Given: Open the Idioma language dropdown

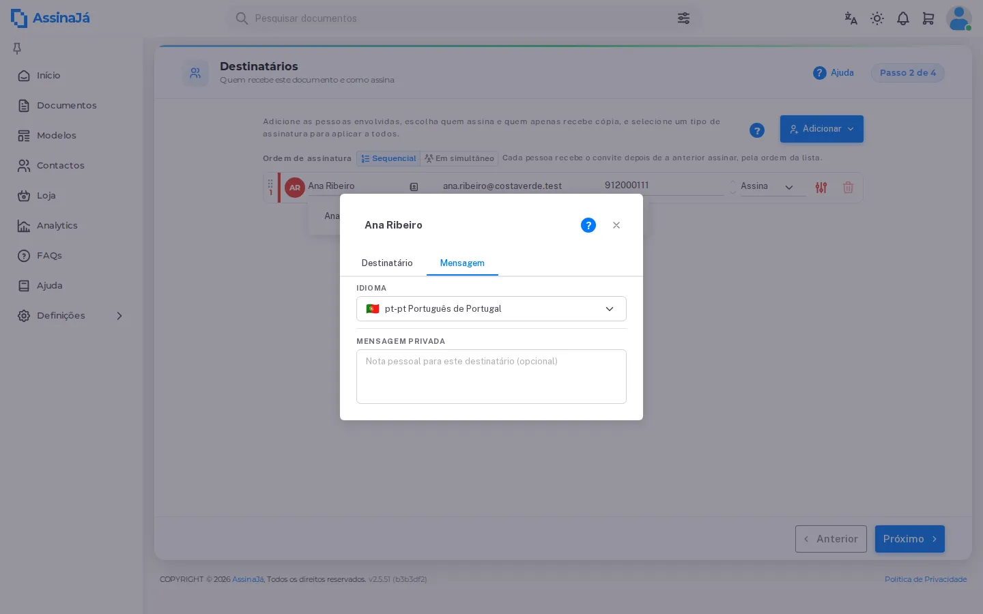Looking at the screenshot, I should pyautogui.click(x=491, y=309).
